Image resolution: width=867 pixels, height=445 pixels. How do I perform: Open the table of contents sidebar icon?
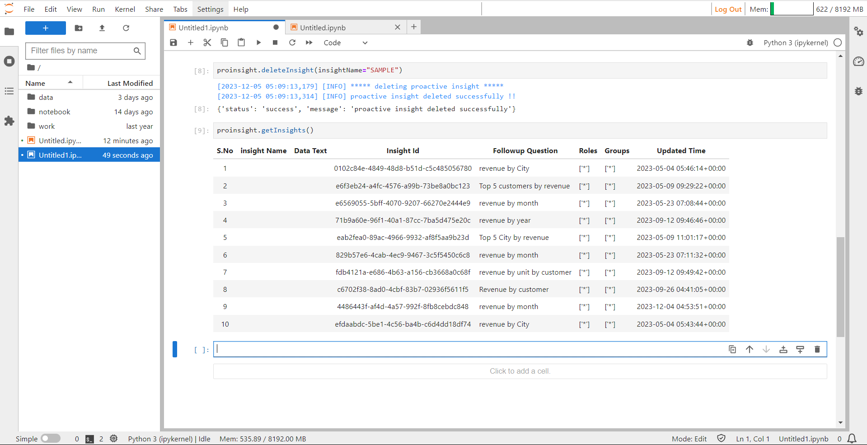(9, 91)
